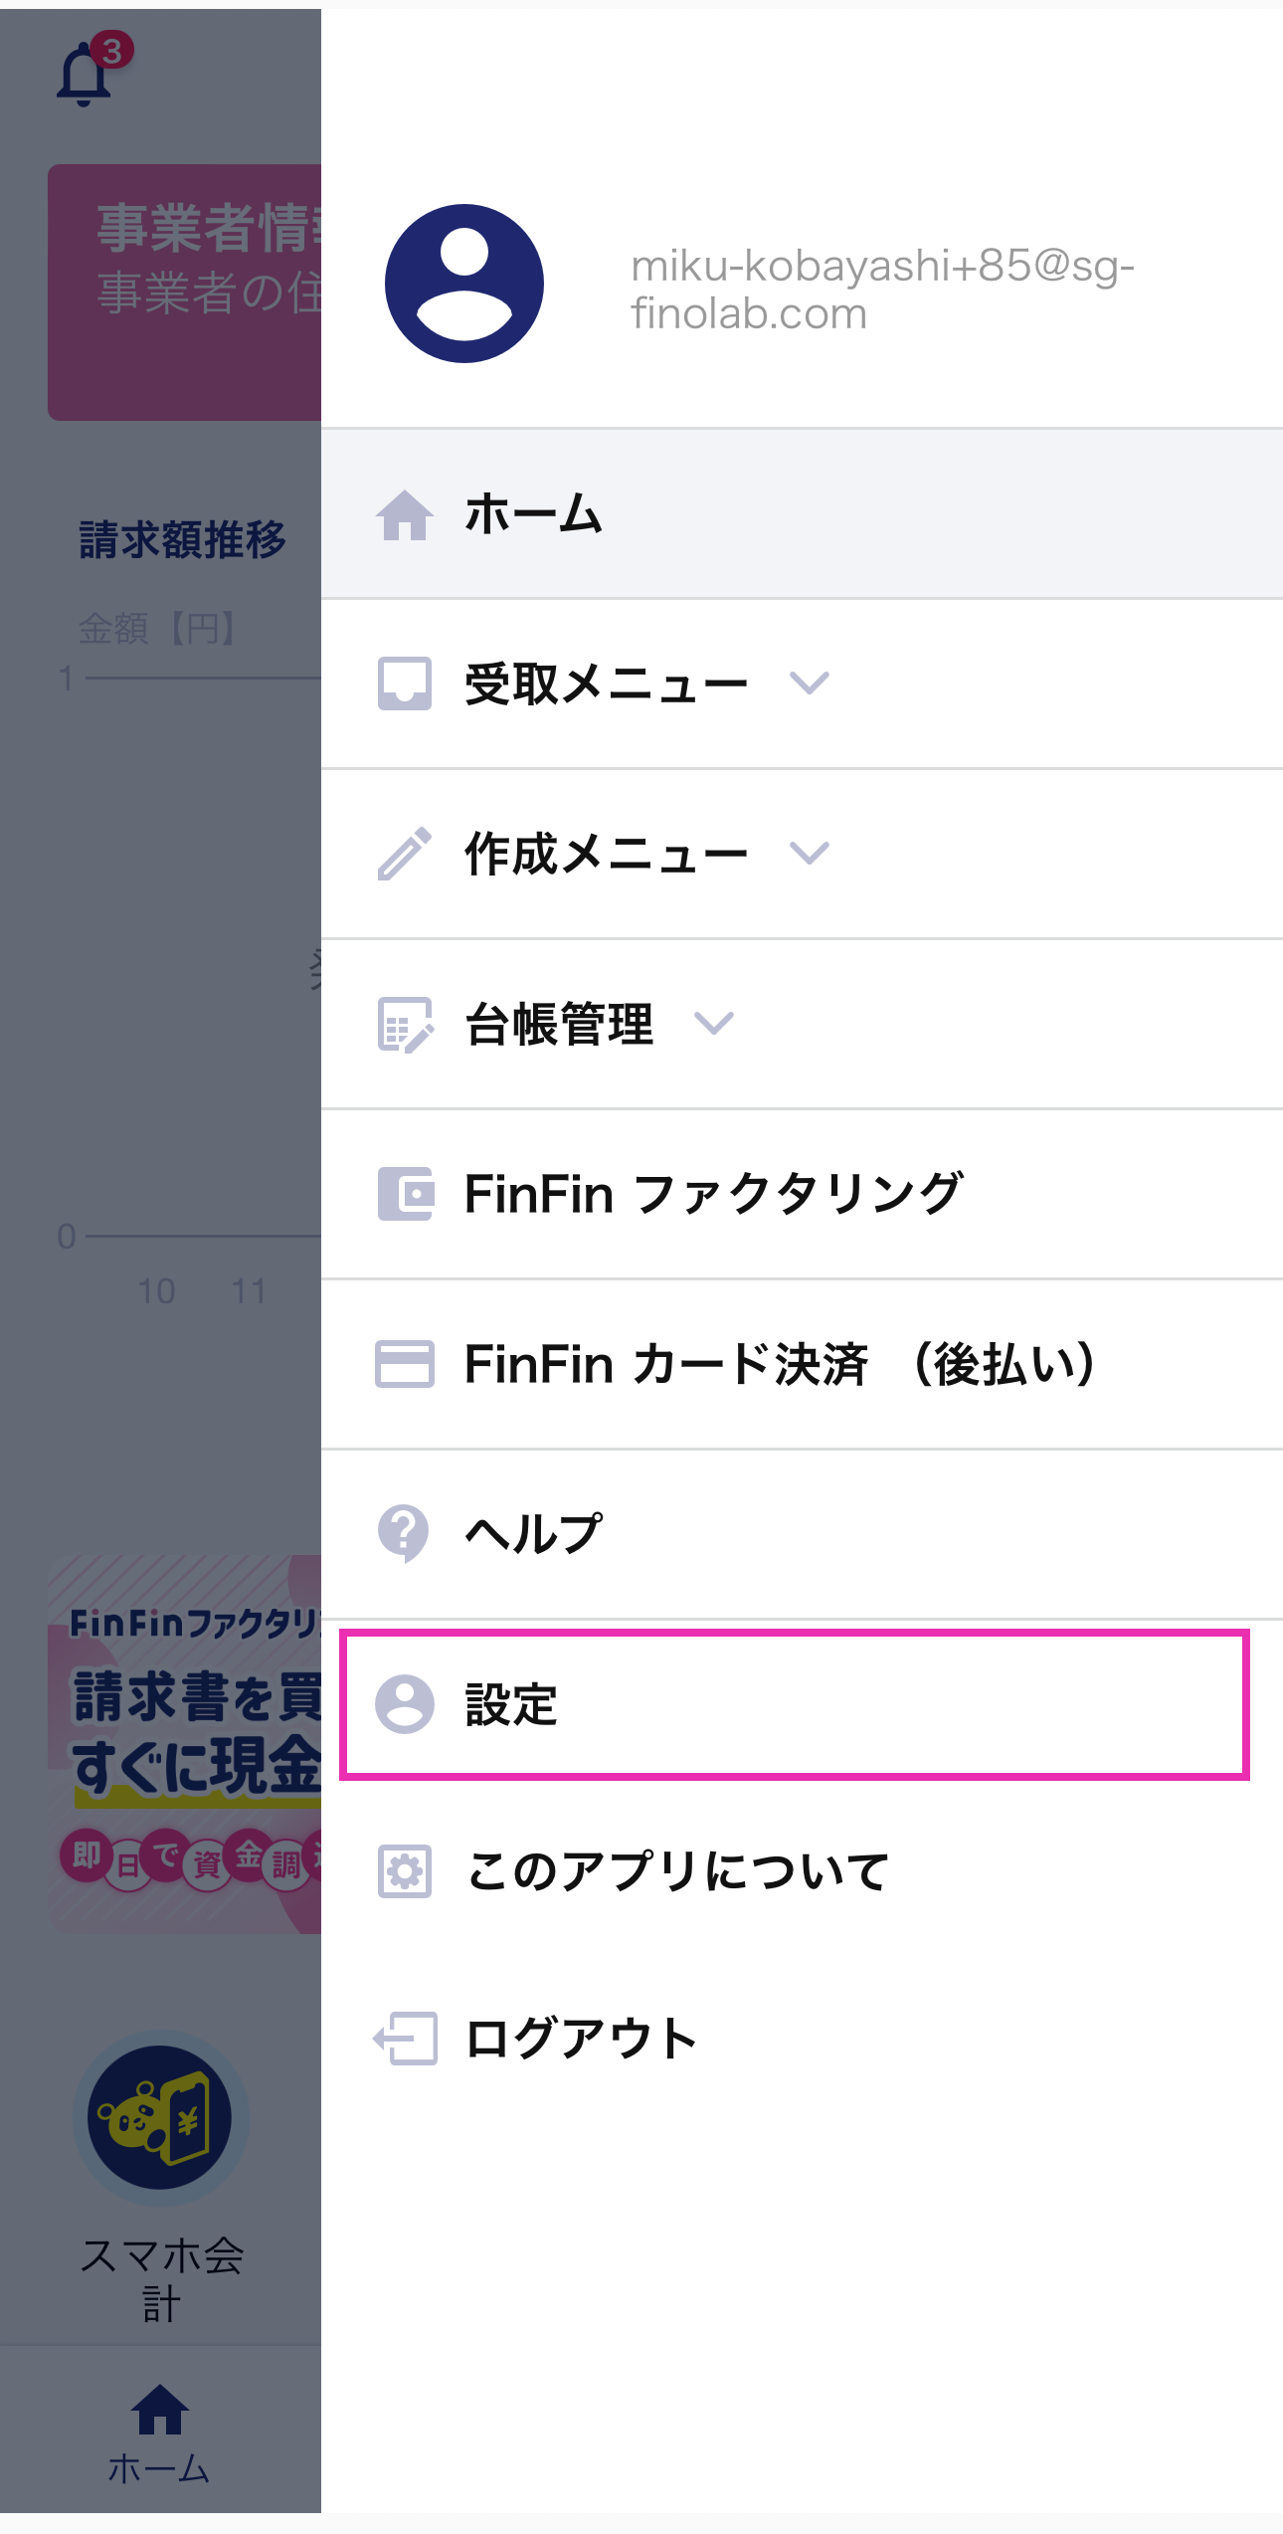This screenshot has width=1283, height=2534.
Task: Tap the question mark ヘルプ icon
Action: coord(404,1533)
